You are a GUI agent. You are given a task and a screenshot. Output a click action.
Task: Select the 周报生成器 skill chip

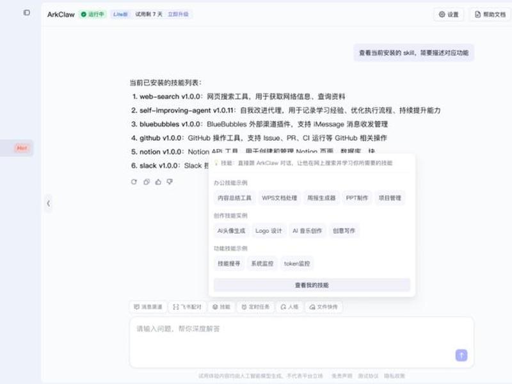click(x=321, y=198)
